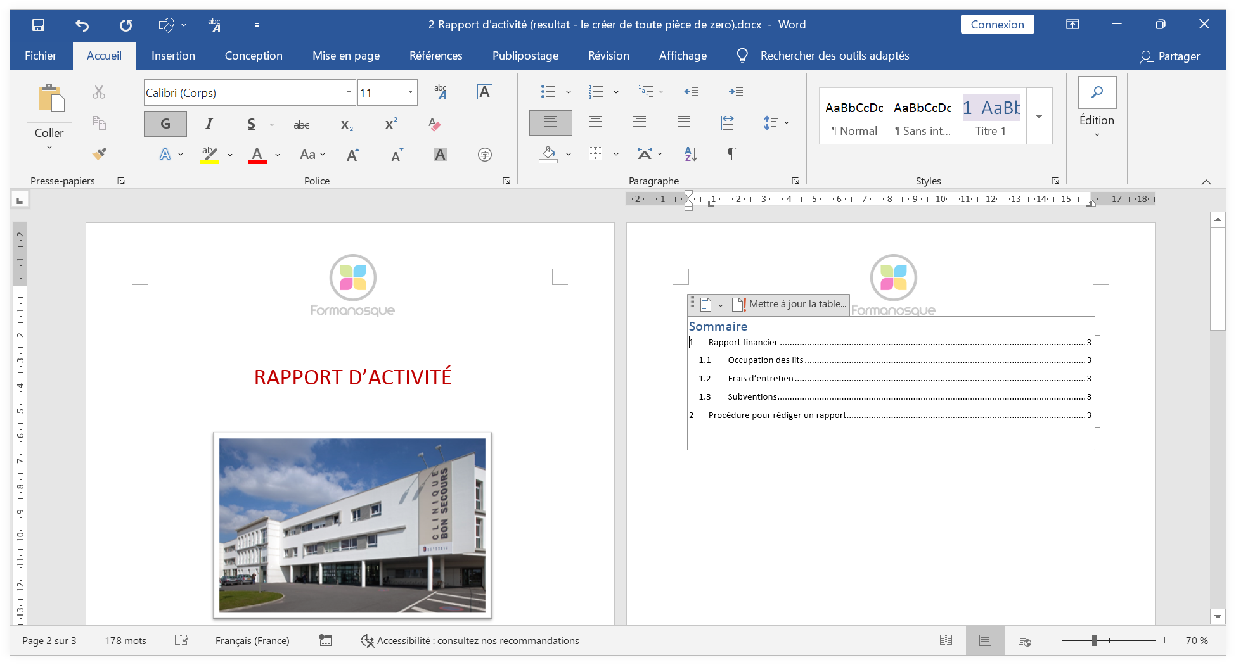Align paragraph text to the right
Image resolution: width=1236 pixels, height=665 pixels.
(x=640, y=123)
